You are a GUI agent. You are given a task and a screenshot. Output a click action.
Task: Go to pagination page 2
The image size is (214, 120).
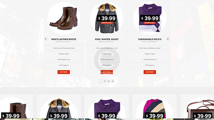click(105, 81)
